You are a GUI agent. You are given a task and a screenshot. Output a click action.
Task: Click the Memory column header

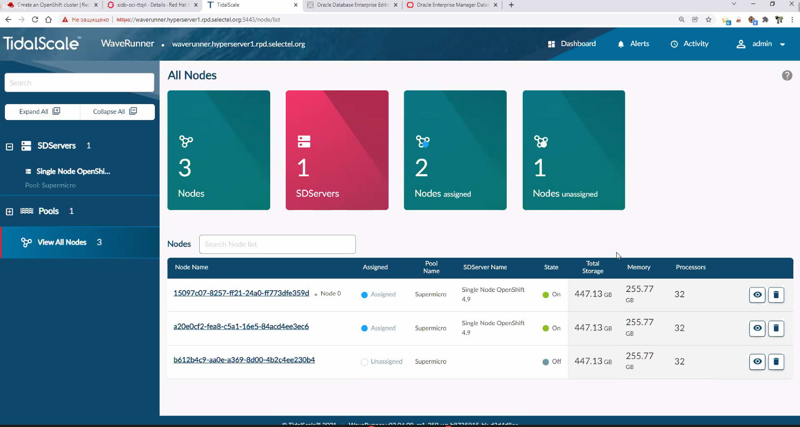(638, 267)
